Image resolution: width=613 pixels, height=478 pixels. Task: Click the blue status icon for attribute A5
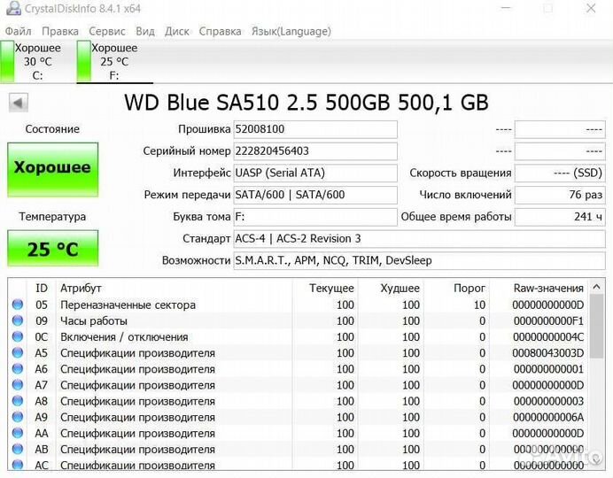tap(18, 352)
